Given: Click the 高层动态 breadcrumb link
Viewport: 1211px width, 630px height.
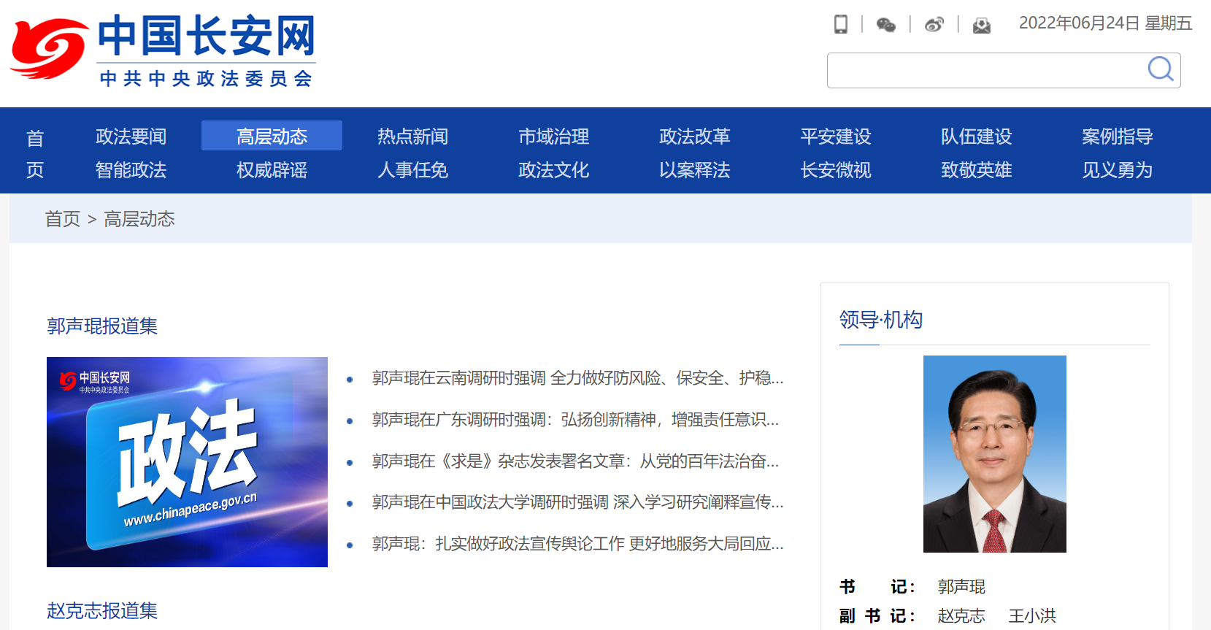Looking at the screenshot, I should pos(139,219).
